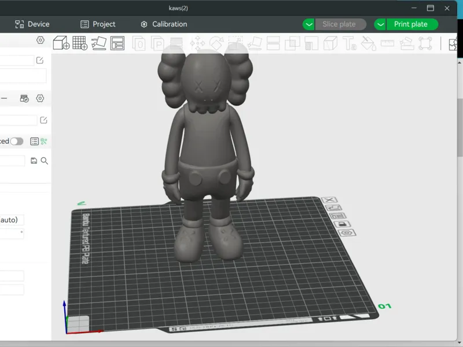The image size is (463, 347).
Task: Click the edit preset icon beside printer field
Action: click(x=40, y=61)
